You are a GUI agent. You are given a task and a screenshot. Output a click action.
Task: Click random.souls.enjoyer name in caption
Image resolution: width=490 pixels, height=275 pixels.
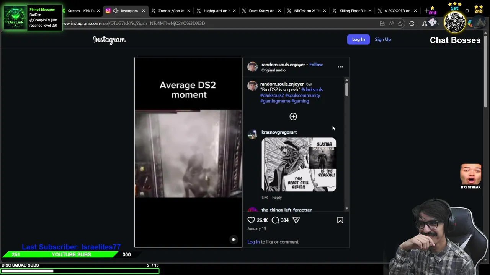point(282,84)
